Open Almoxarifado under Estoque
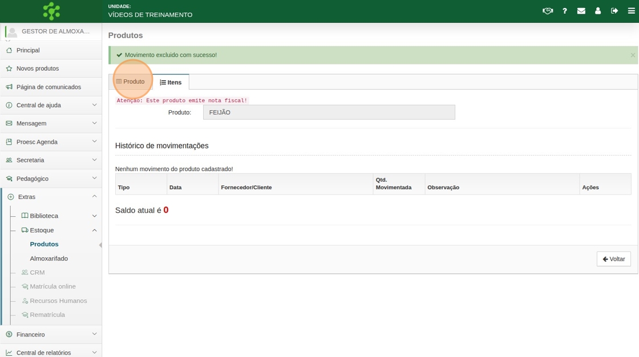This screenshot has height=357, width=639. pos(49,258)
